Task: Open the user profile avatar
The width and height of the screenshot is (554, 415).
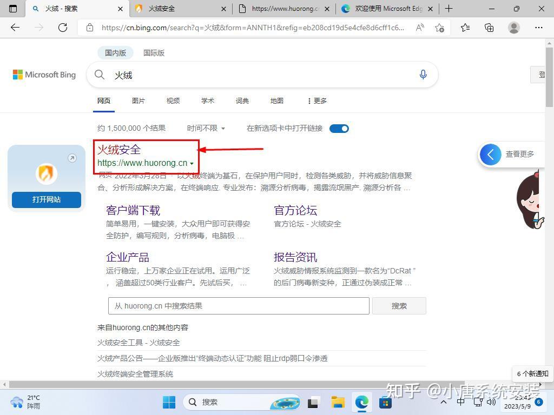Action: (x=514, y=28)
